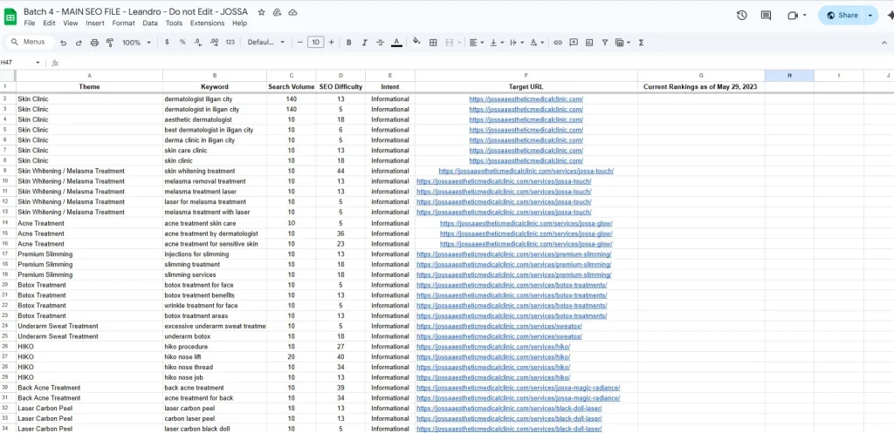Insert a link
Screen dimensions: 894x433
pyautogui.click(x=558, y=43)
